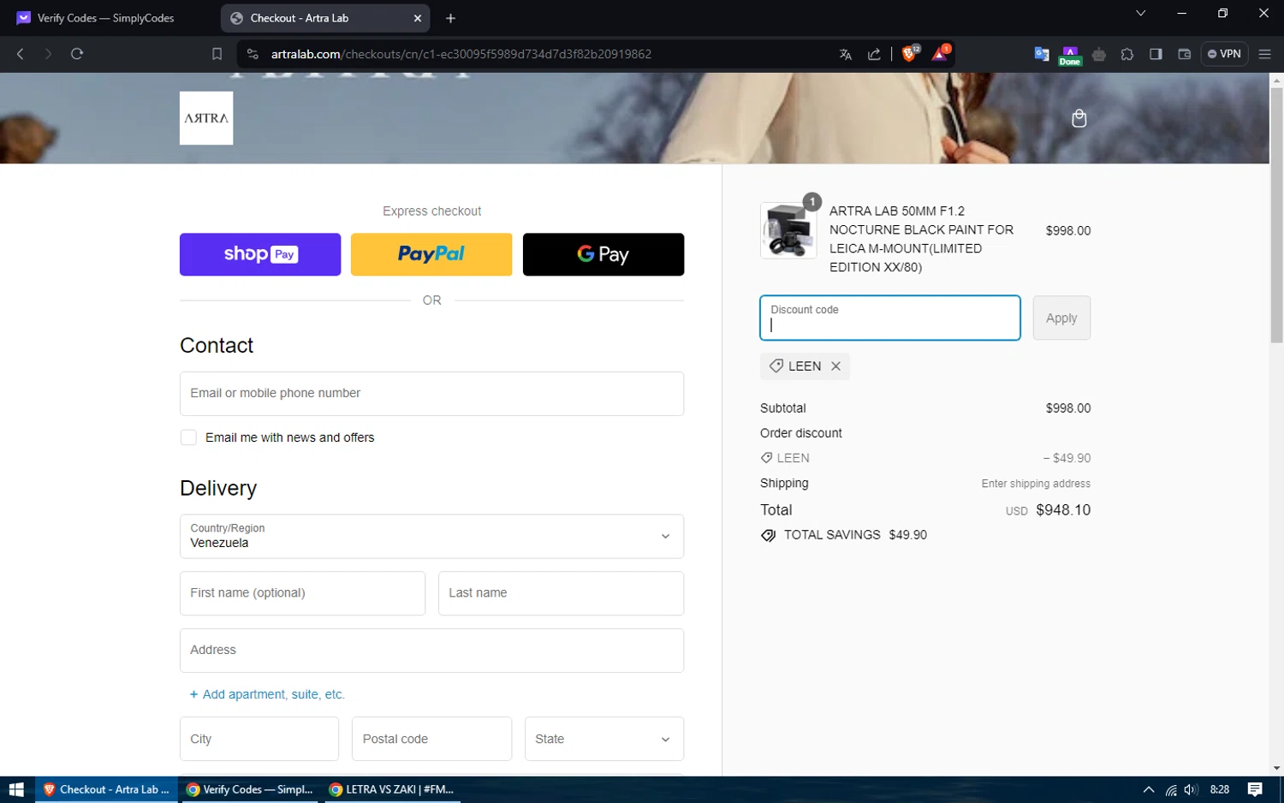Image resolution: width=1284 pixels, height=803 pixels.
Task: Open the Country/Region dropdown
Action: (431, 536)
